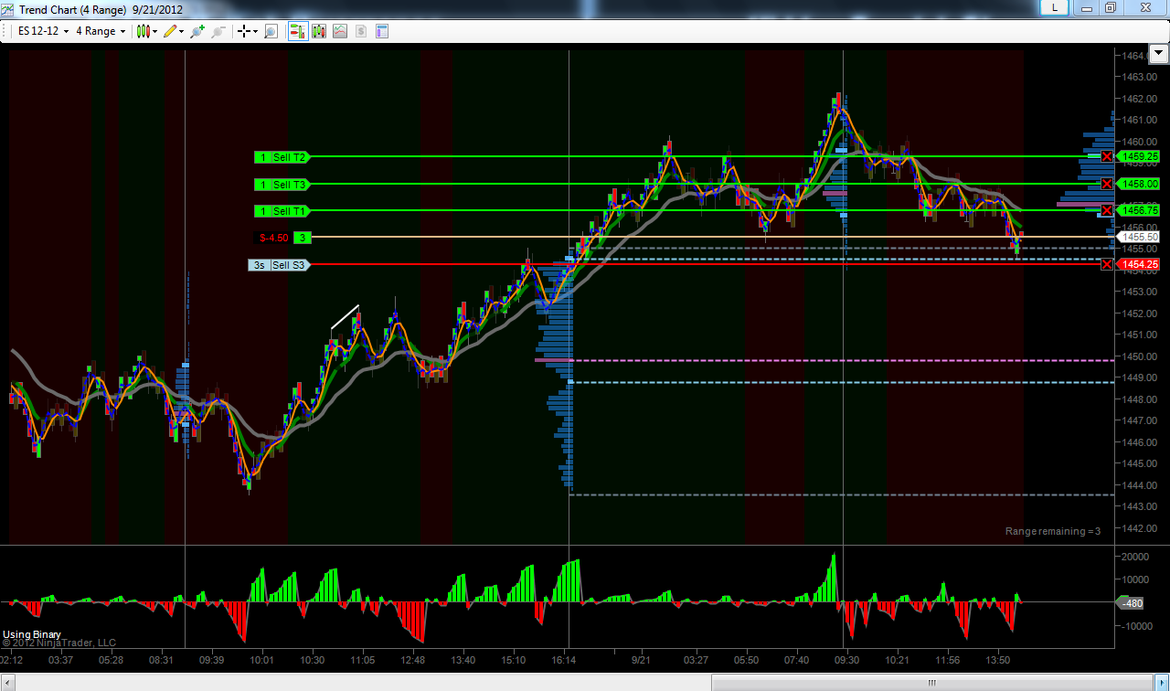Click the Trend Chart window title icon
Screen dimensions: 1170x691
[x=9, y=9]
